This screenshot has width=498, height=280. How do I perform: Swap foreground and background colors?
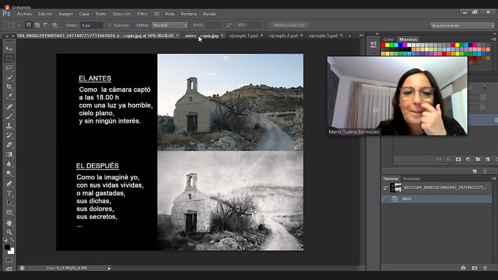click(x=13, y=240)
